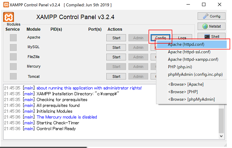Click FileZilla Admin button
232x148 pixels.
138,57
